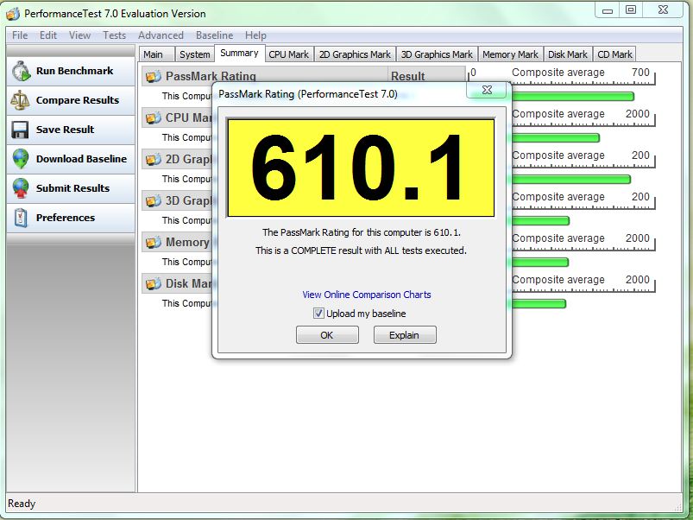Click the Save Result floppy disk icon

point(20,130)
